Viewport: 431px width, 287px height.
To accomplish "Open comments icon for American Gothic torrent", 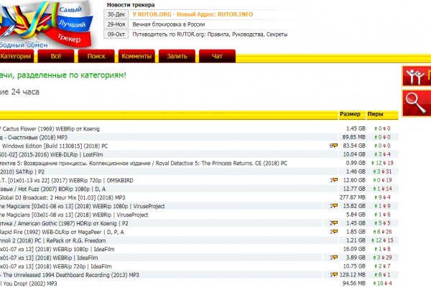I will (x=334, y=223).
